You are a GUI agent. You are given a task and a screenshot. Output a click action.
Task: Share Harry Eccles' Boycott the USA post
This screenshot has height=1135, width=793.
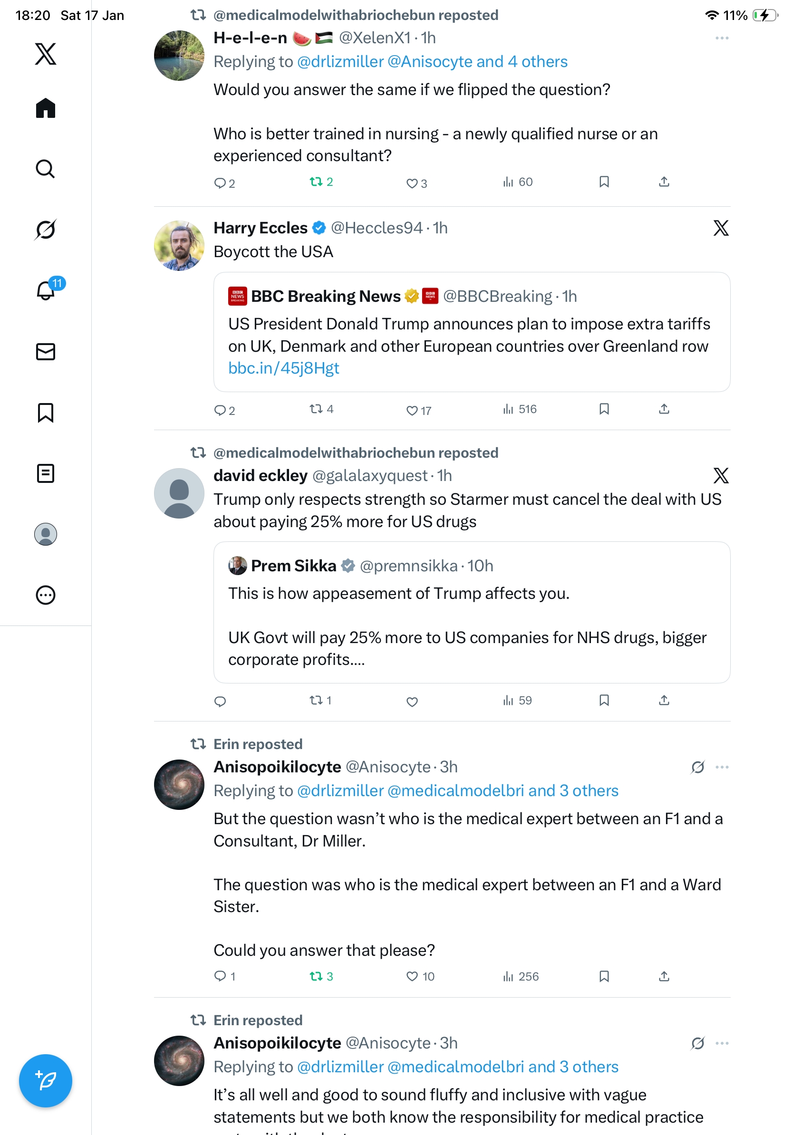[x=664, y=409]
